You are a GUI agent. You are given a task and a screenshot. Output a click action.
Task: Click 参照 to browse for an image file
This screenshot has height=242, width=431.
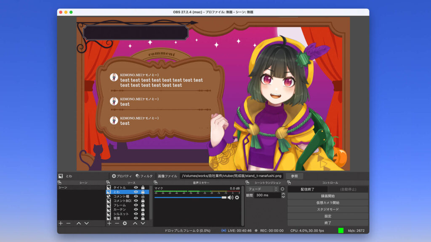(x=294, y=176)
